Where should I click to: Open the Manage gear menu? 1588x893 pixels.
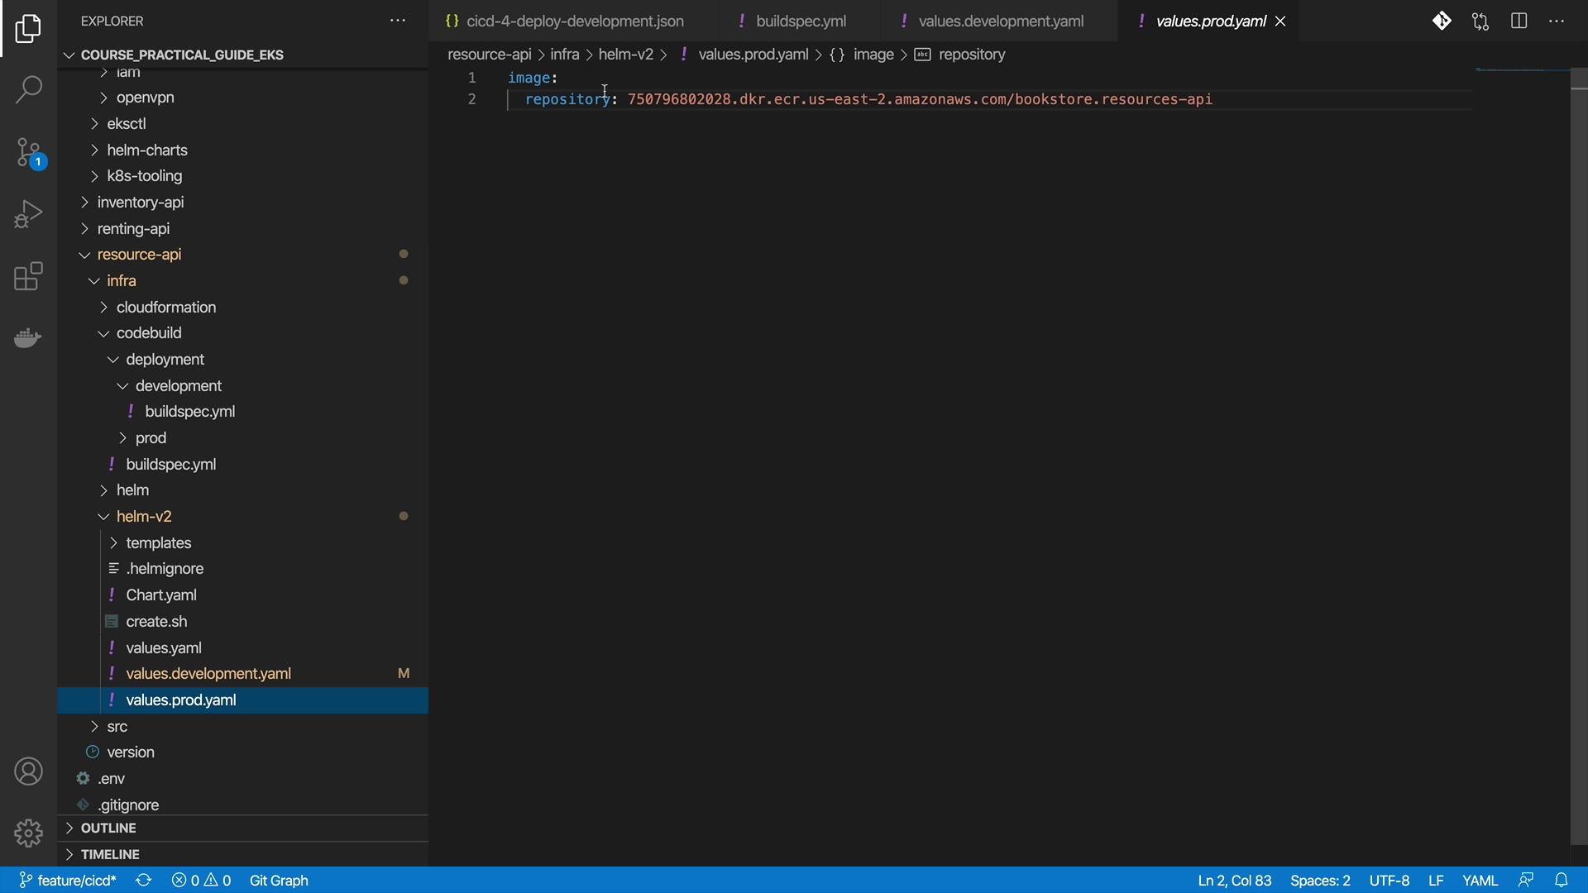coord(28,833)
